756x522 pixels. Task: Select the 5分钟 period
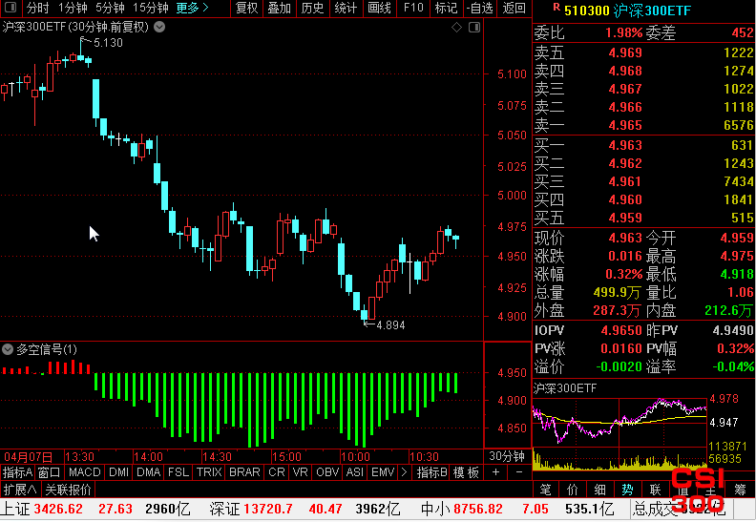pyautogui.click(x=110, y=8)
